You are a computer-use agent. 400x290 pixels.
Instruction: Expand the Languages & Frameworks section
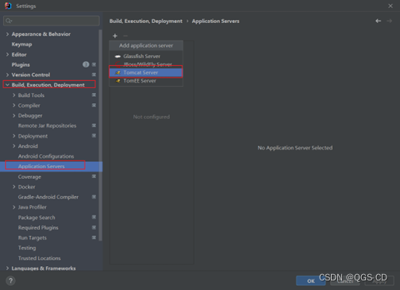[x=7, y=269]
